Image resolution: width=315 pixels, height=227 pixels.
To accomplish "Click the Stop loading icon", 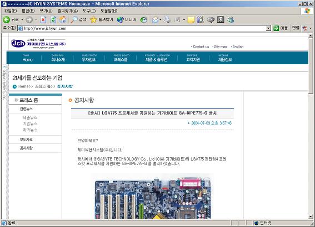I will tap(43, 19).
